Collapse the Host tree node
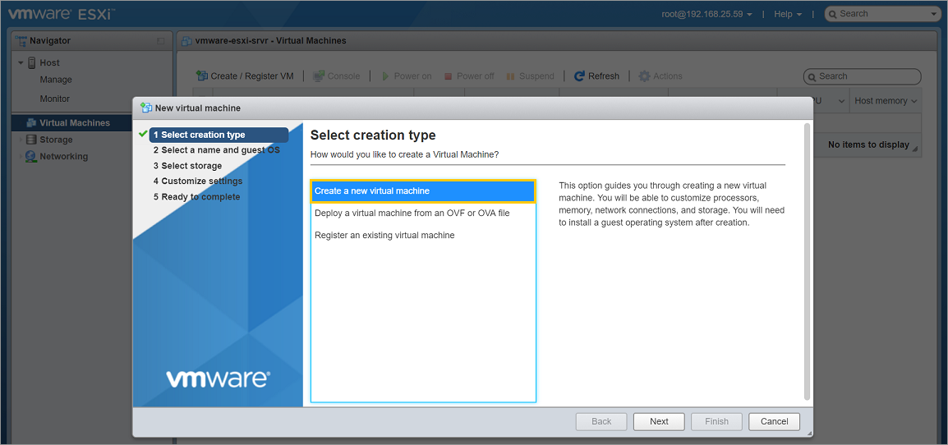Screen dimensions: 948x445 click(x=21, y=63)
